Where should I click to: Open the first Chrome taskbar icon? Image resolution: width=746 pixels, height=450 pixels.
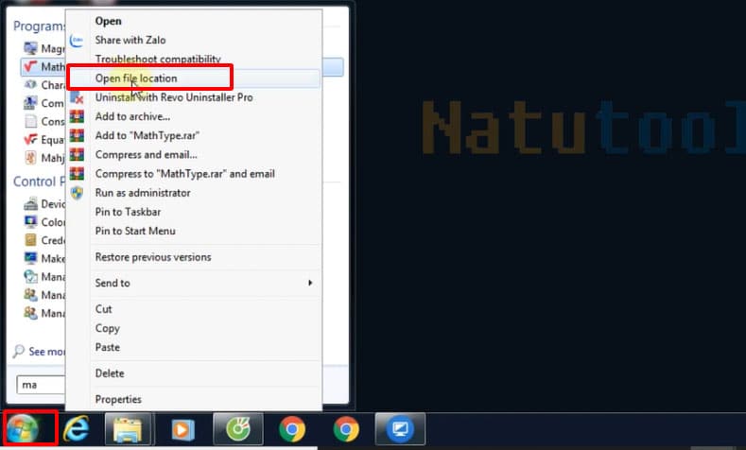[x=292, y=429]
